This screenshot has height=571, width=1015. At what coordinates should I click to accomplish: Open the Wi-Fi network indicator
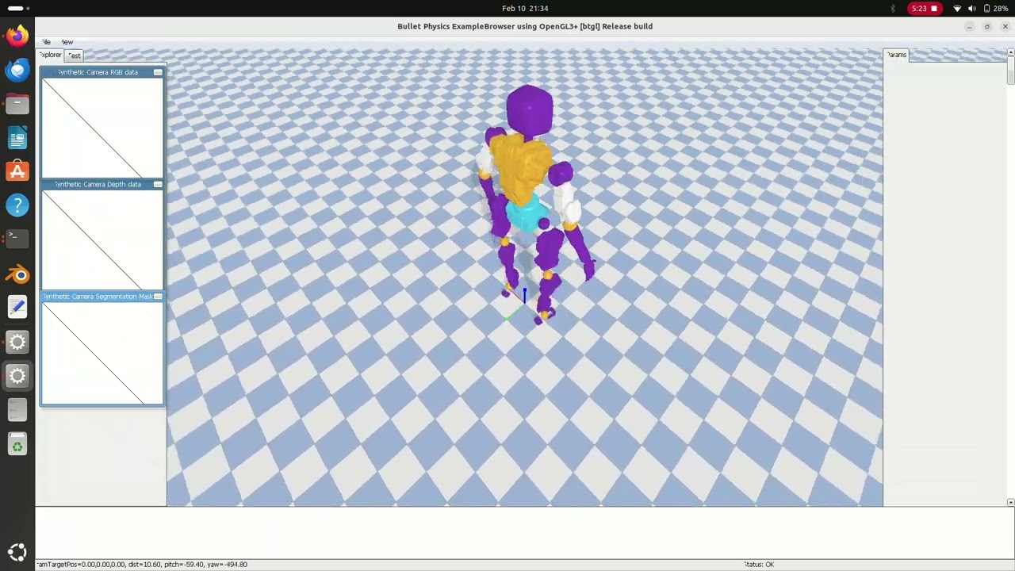coord(957,9)
